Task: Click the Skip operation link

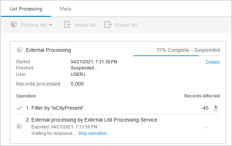Action: [x=92, y=133]
